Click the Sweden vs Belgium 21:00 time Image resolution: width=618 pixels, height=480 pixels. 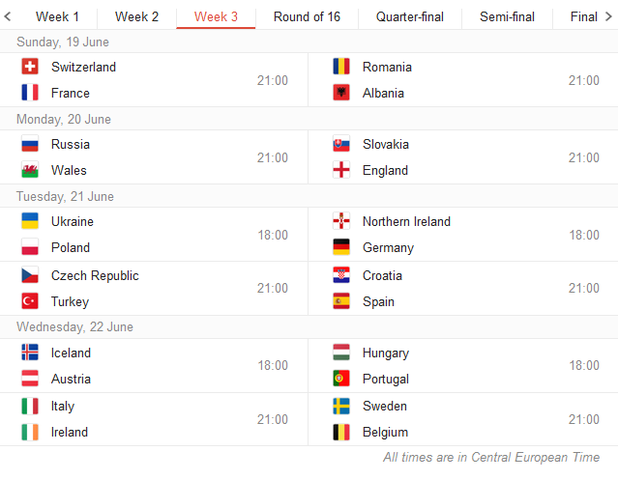pyautogui.click(x=584, y=419)
